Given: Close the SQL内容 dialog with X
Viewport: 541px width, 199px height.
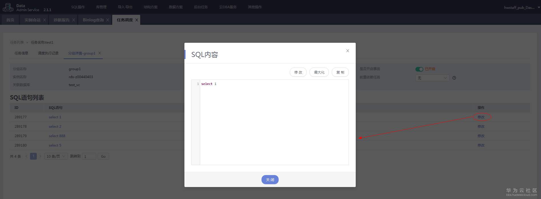Looking at the screenshot, I should click(347, 51).
